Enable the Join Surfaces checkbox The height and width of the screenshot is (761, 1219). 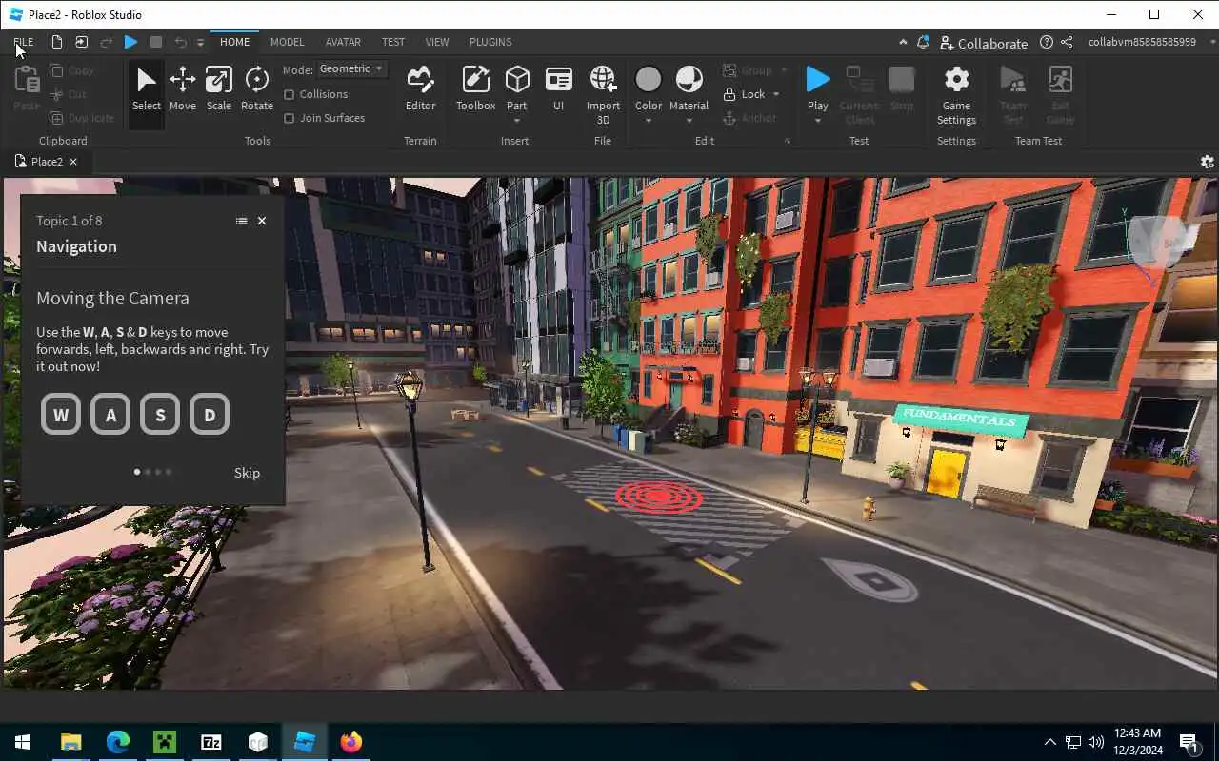pos(289,118)
